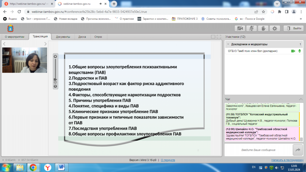The width and height of the screenshot is (306, 172).
Task: Show more bookmarks with the chevron
Action: [301, 19]
